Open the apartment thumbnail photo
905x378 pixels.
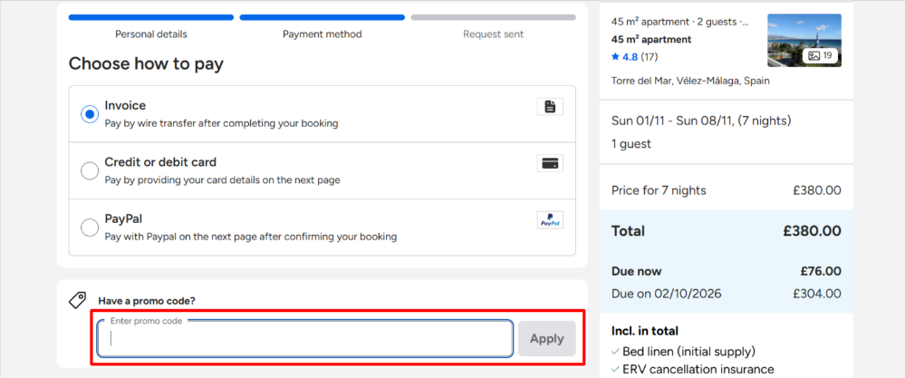[x=804, y=41]
